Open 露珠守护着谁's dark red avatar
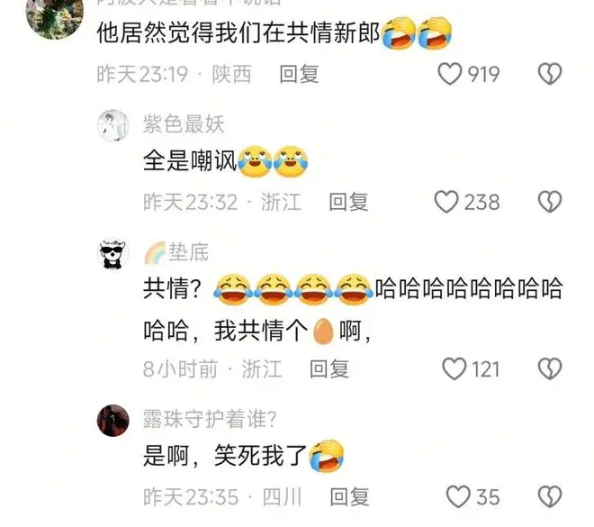 tap(113, 421)
